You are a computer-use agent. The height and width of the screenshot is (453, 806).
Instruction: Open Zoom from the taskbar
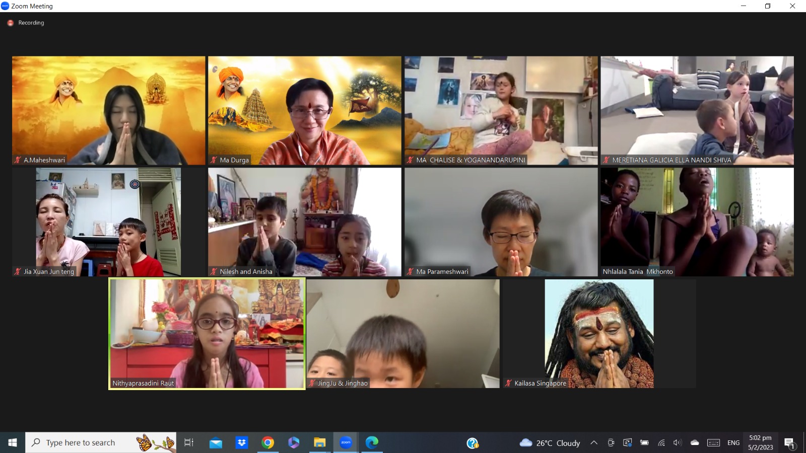tap(346, 442)
